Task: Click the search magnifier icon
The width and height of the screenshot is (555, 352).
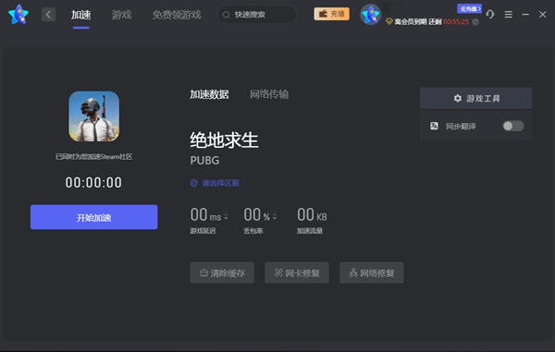Action: coord(227,15)
